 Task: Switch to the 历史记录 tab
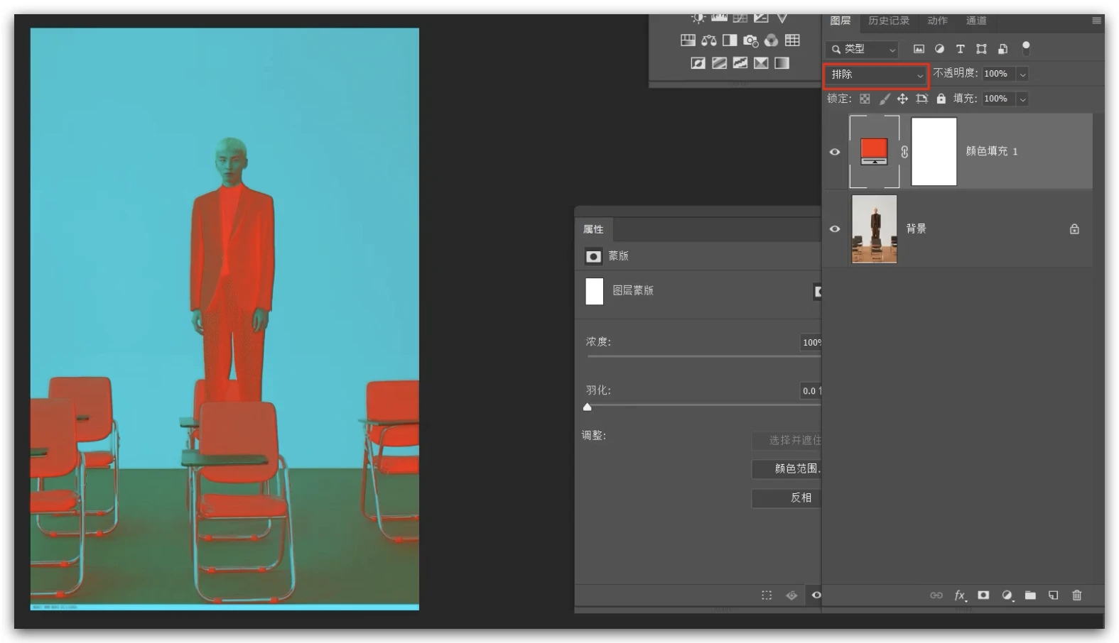tap(888, 21)
